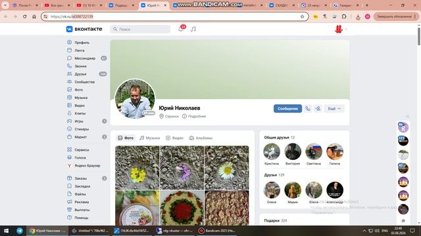This screenshot has width=421, height=236.
Task: Click the Сообщение button
Action: 288,109
